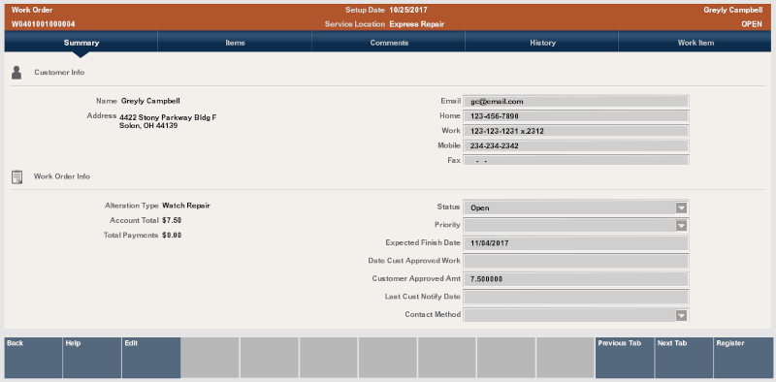Viewport: 776px width, 382px height.
Task: Open the Items tab
Action: pyautogui.click(x=235, y=43)
